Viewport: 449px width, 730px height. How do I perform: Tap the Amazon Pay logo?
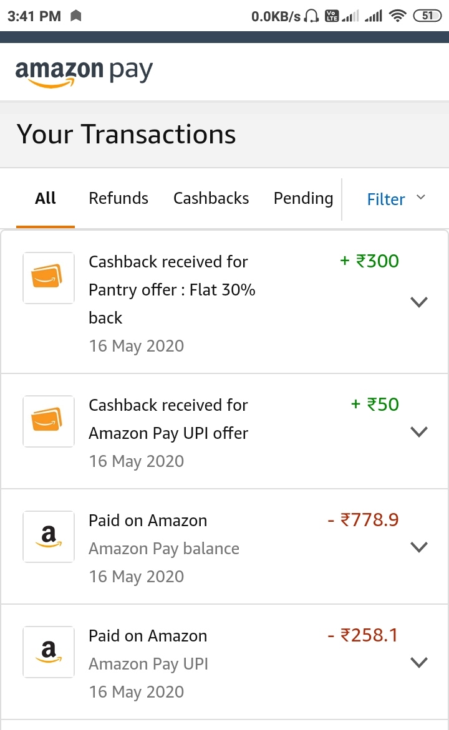tap(84, 72)
